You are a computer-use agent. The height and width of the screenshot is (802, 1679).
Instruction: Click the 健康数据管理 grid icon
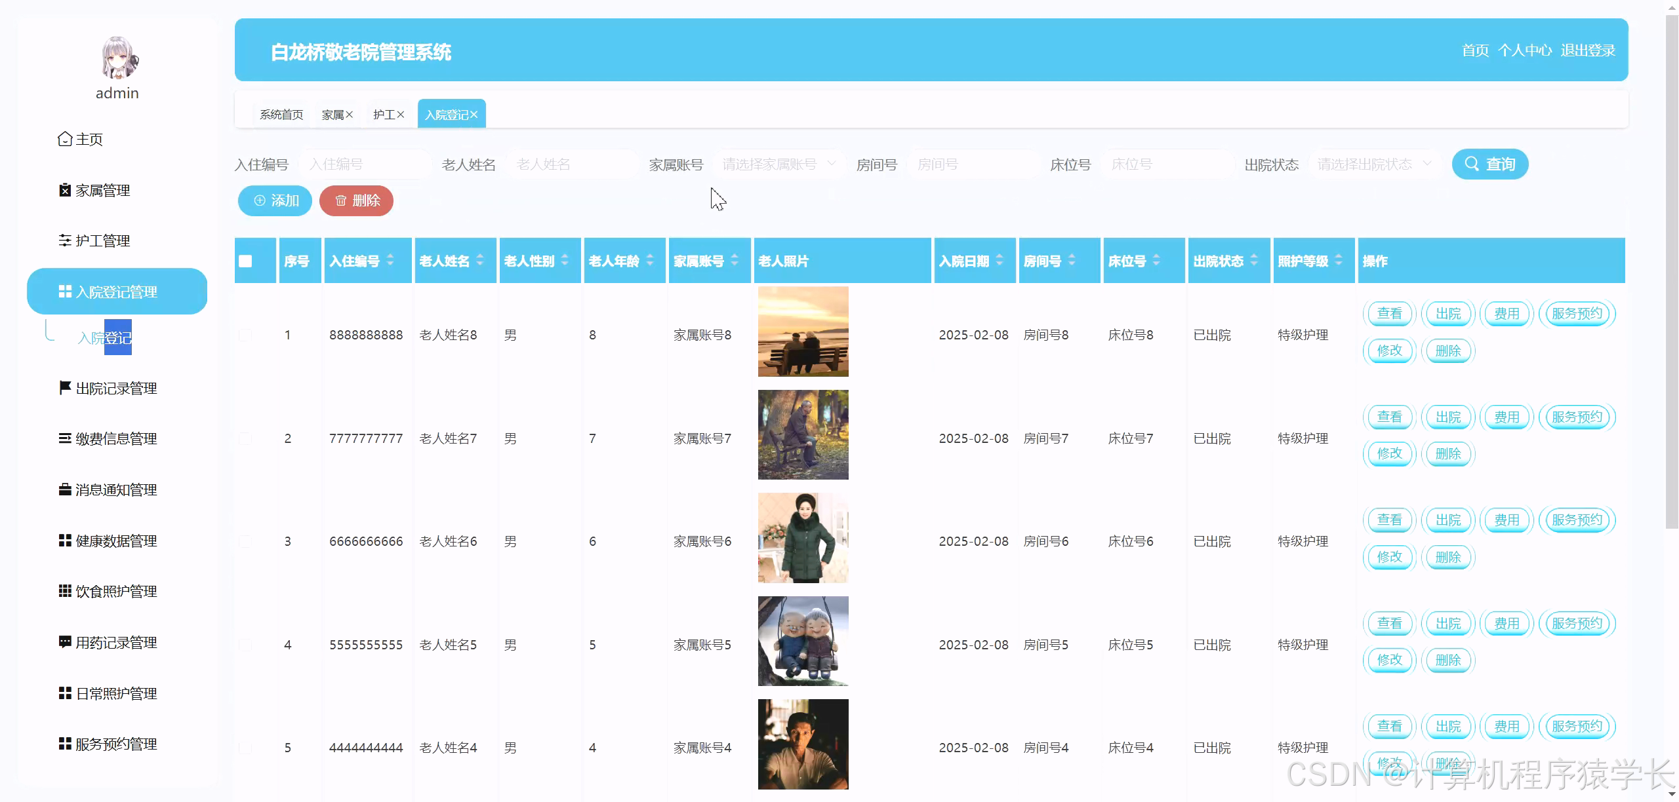[65, 541]
